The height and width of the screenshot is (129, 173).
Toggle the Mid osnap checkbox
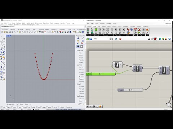[18, 107]
